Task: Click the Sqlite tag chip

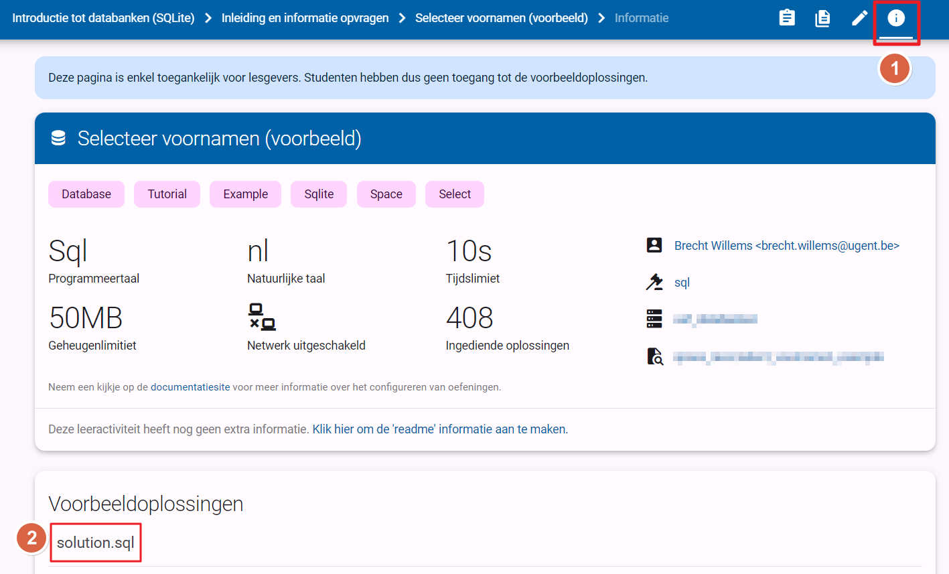Action: (x=319, y=194)
